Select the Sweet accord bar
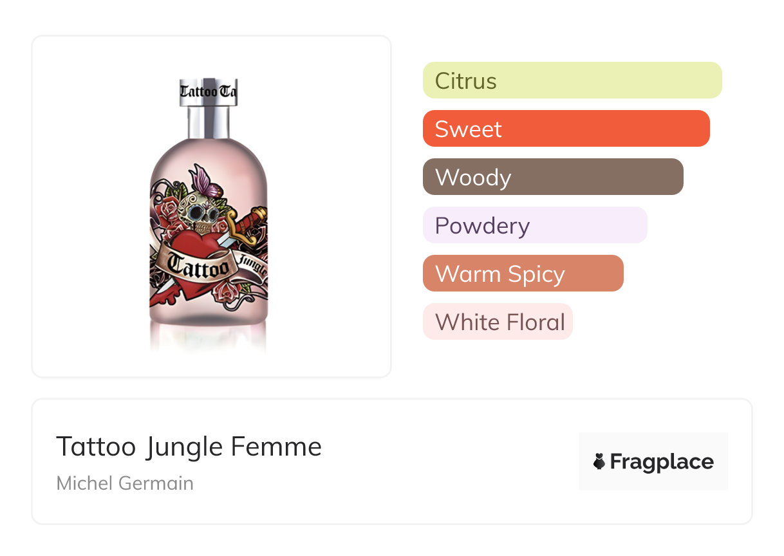The image size is (784, 556). click(x=566, y=129)
